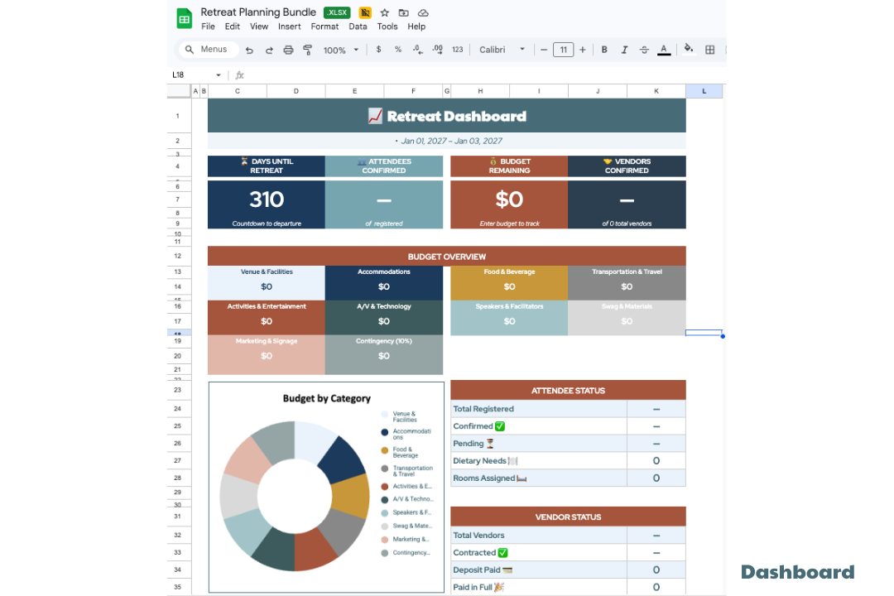Star the Retreat Planning Bundle spreadsheet
Image resolution: width=894 pixels, height=596 pixels.
click(384, 12)
